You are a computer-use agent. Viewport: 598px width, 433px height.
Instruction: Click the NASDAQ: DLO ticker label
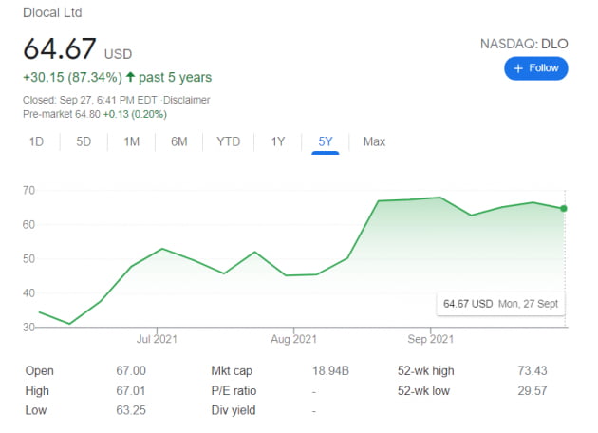[524, 44]
